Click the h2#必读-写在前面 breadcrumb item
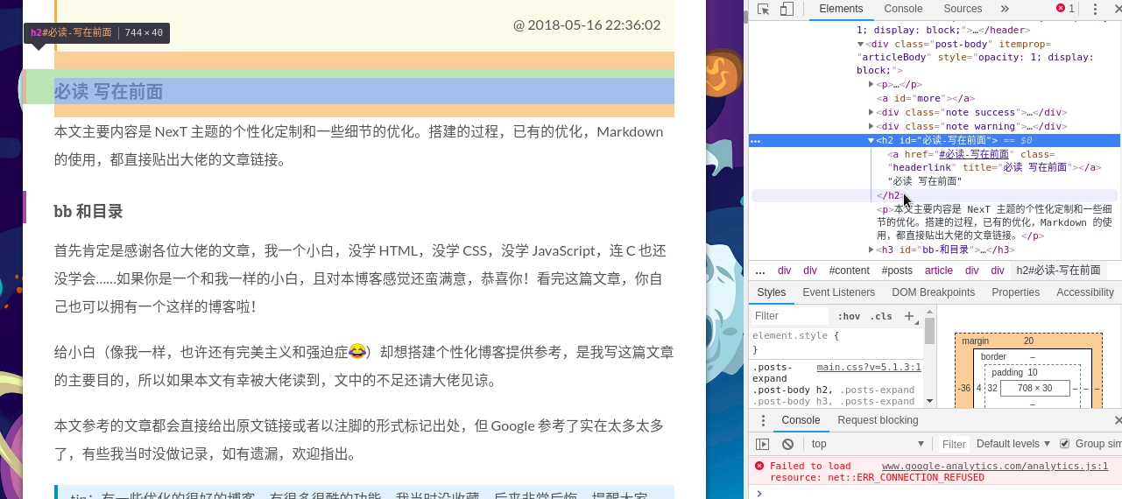The image size is (1122, 499). pyautogui.click(x=1058, y=271)
